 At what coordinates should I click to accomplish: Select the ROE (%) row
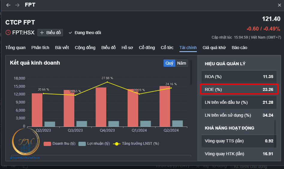(x=239, y=89)
